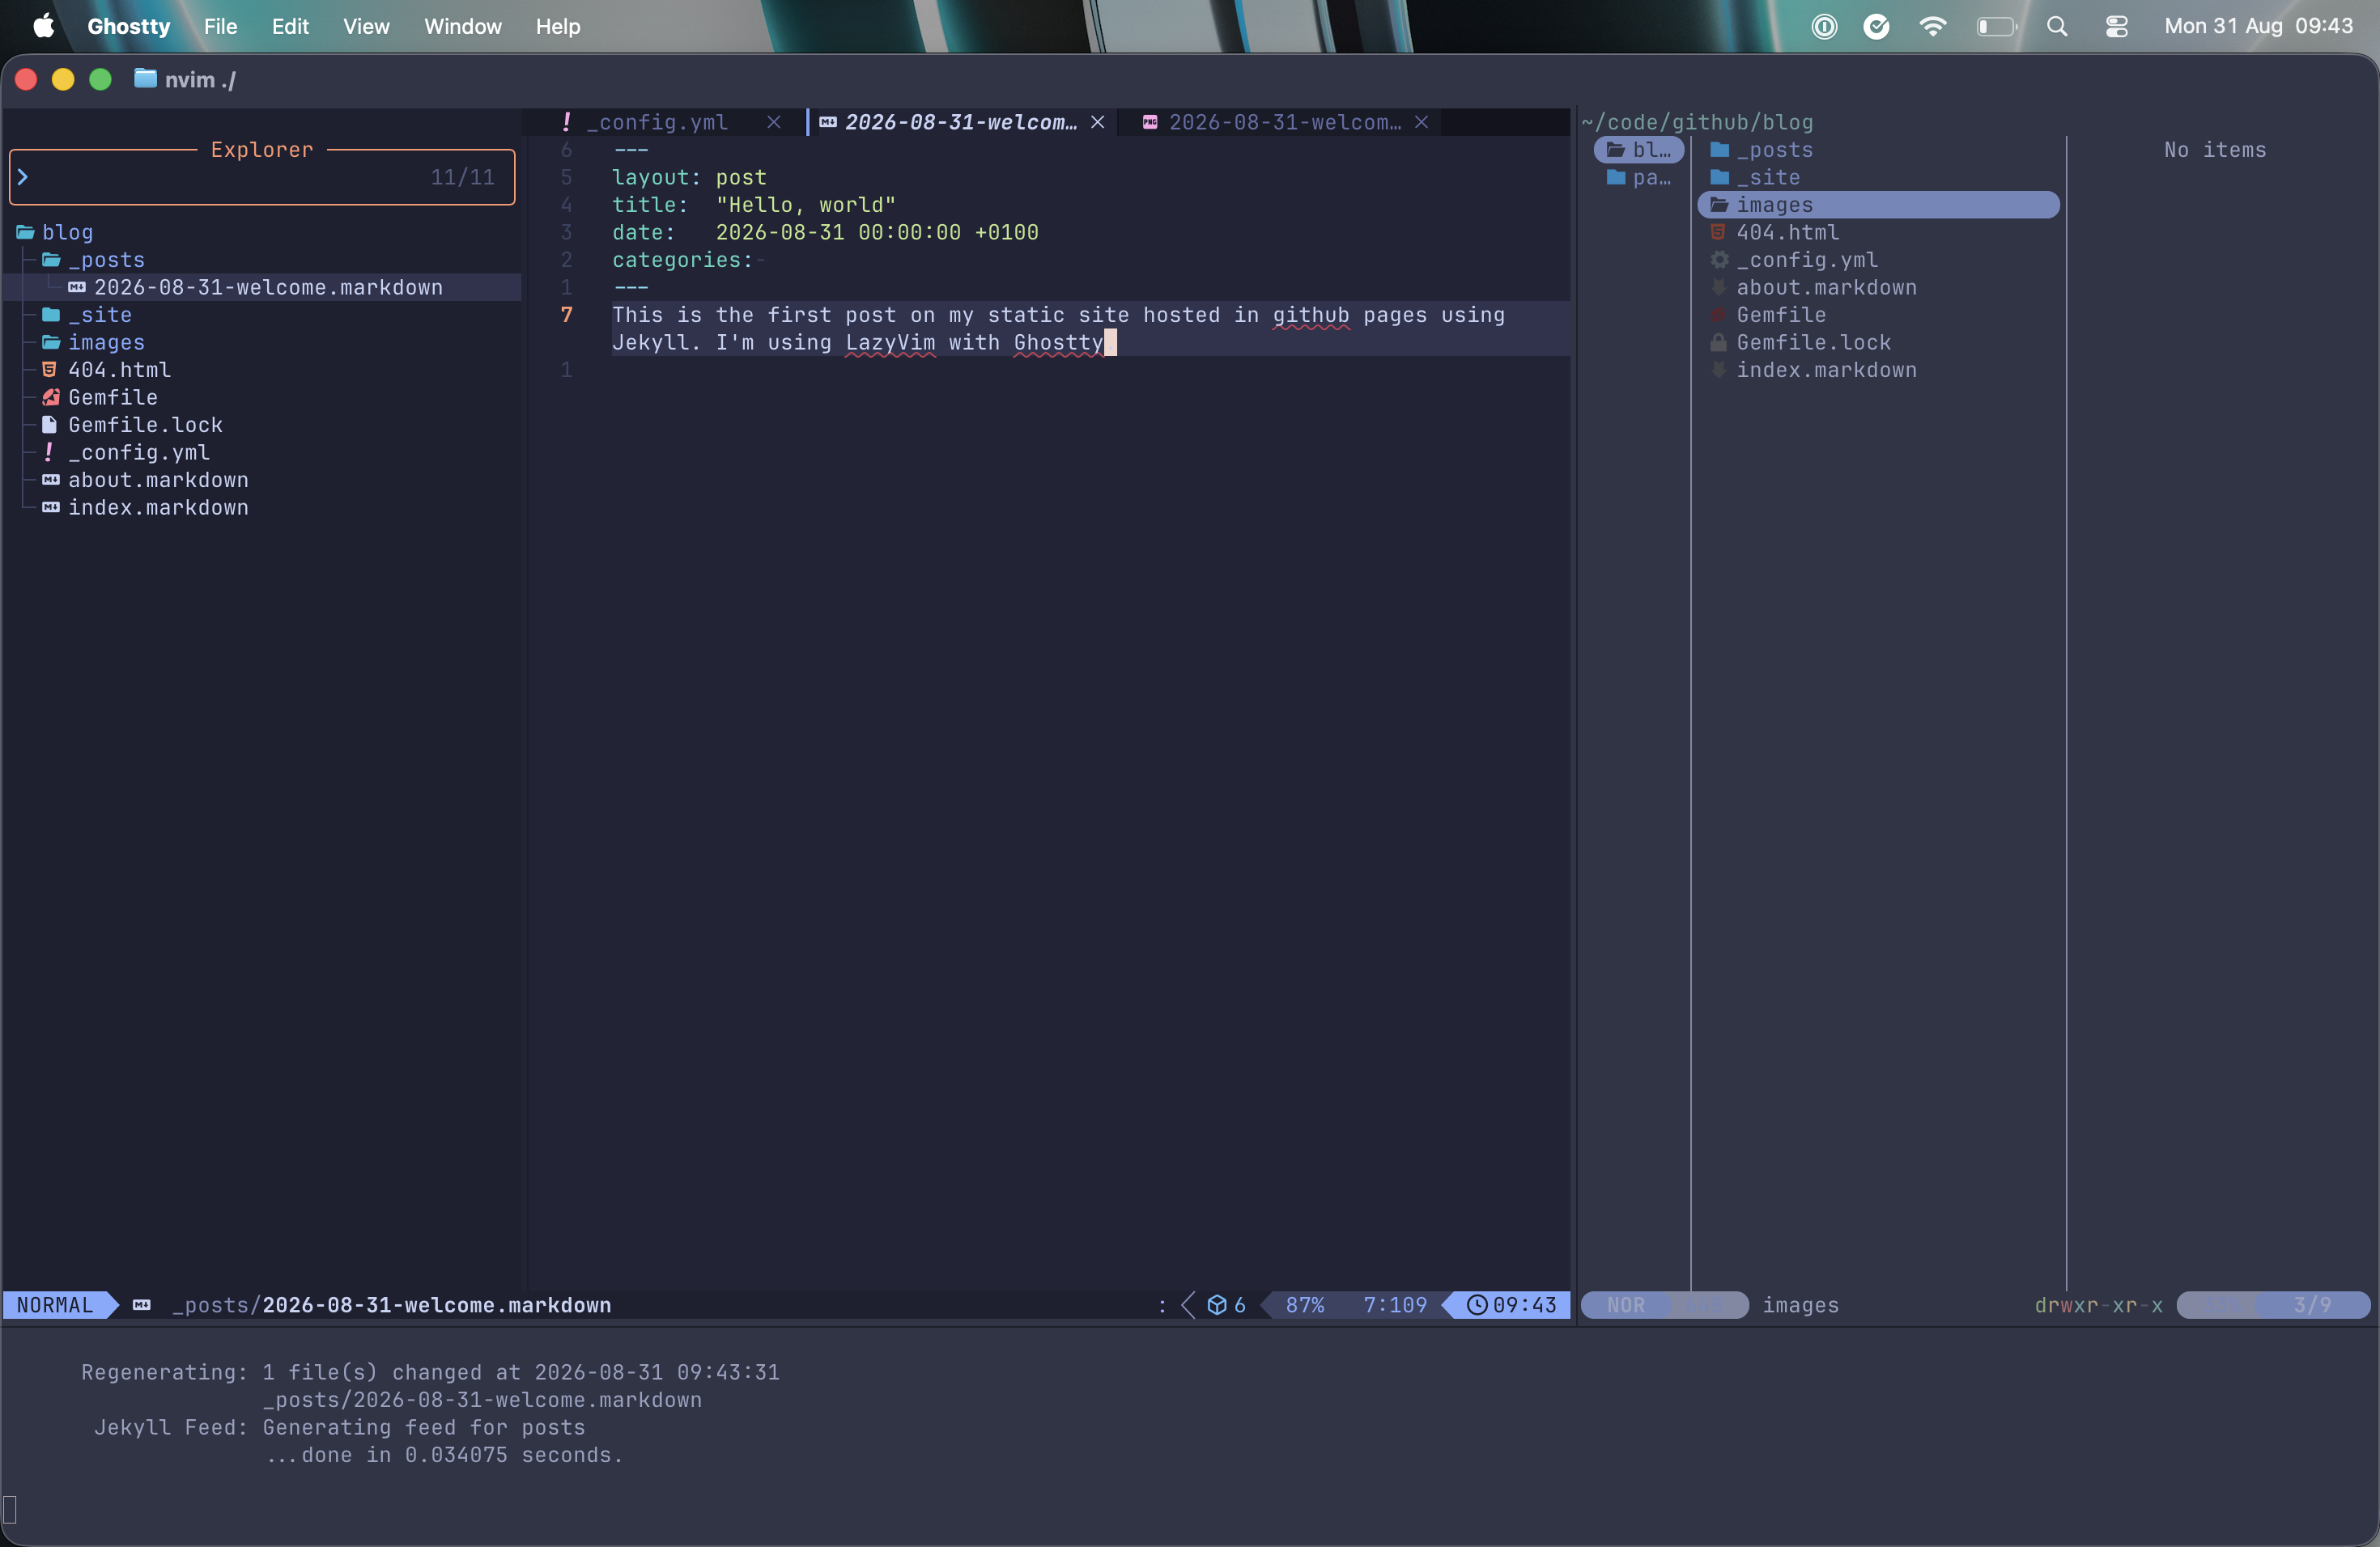Screen dimensions: 2380x1547
Task: Click the 87% scroll percentage in the statusline
Action: (1305, 1305)
